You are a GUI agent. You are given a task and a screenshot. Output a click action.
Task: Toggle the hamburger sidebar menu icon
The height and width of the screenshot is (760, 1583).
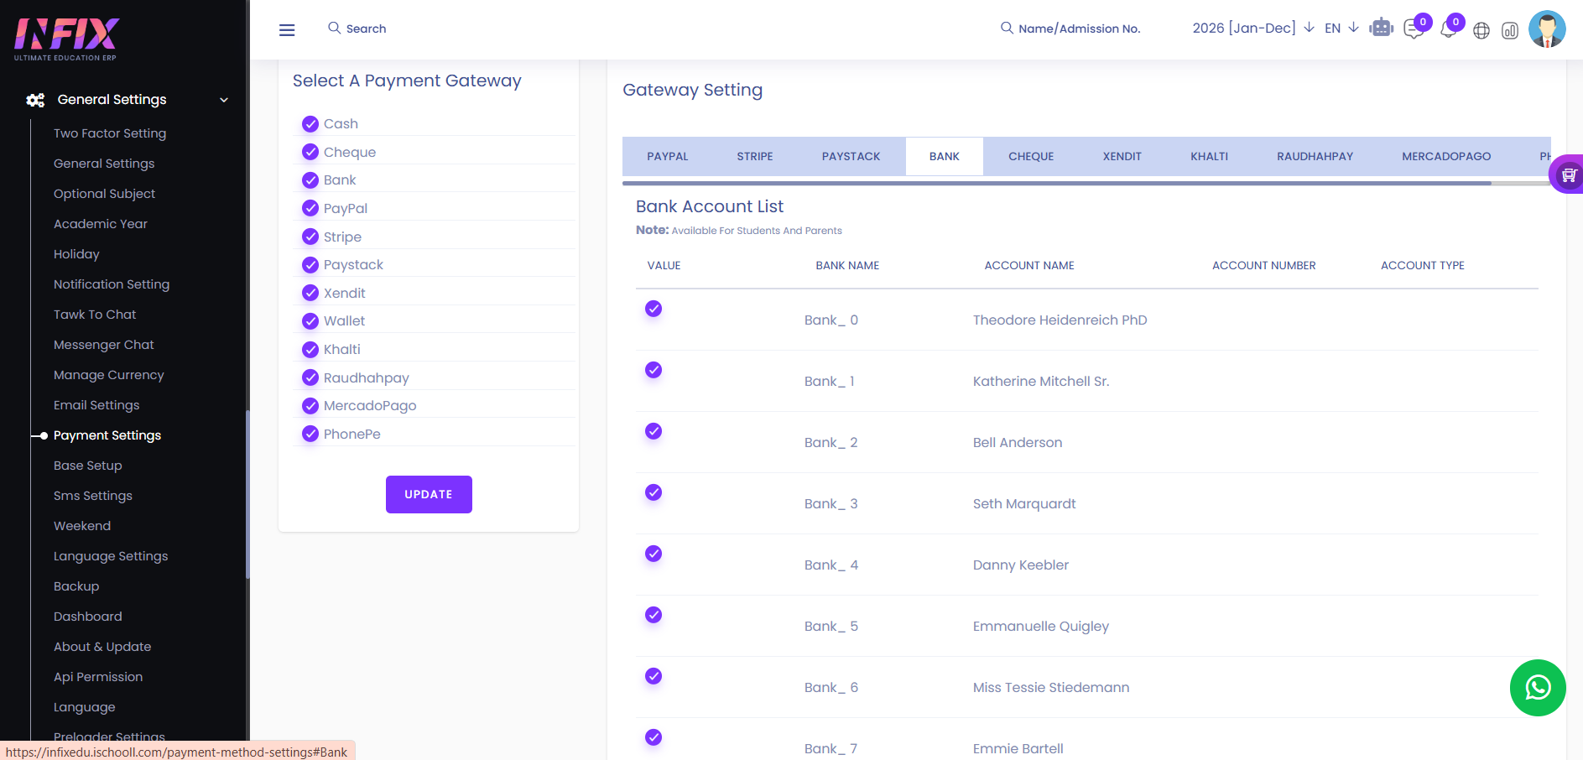pyautogui.click(x=287, y=30)
